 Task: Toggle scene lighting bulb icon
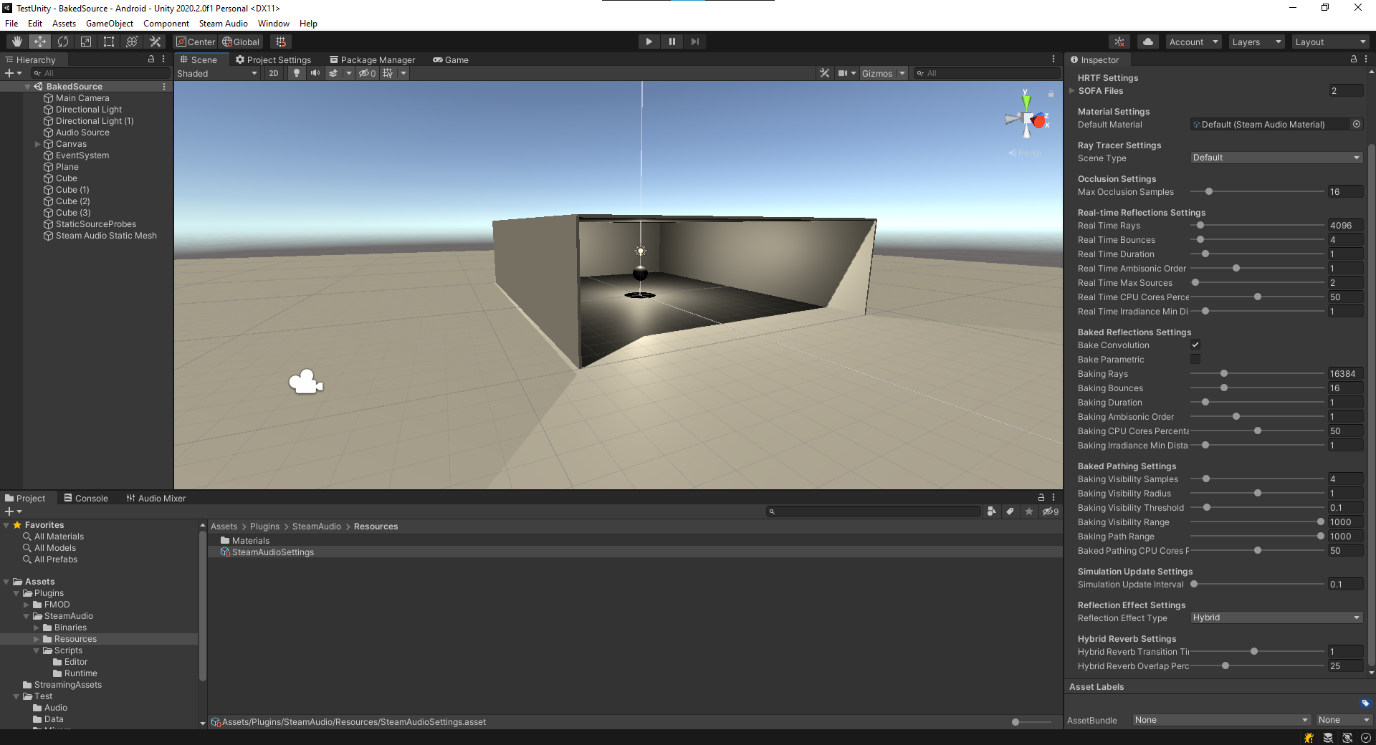[297, 73]
